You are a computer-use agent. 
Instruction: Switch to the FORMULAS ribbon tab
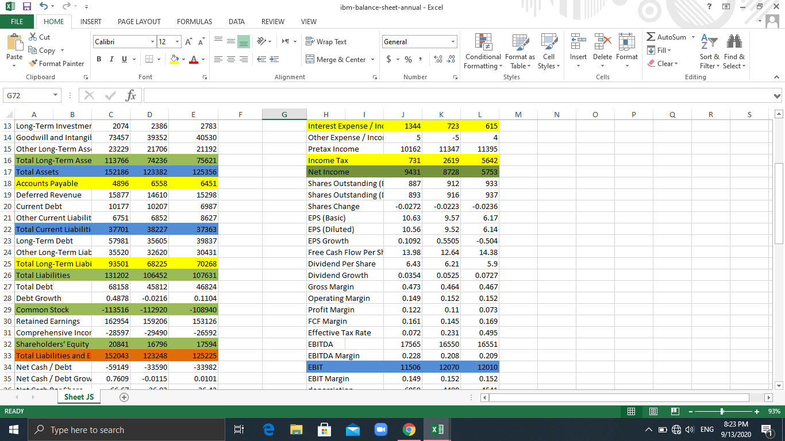[x=194, y=21]
